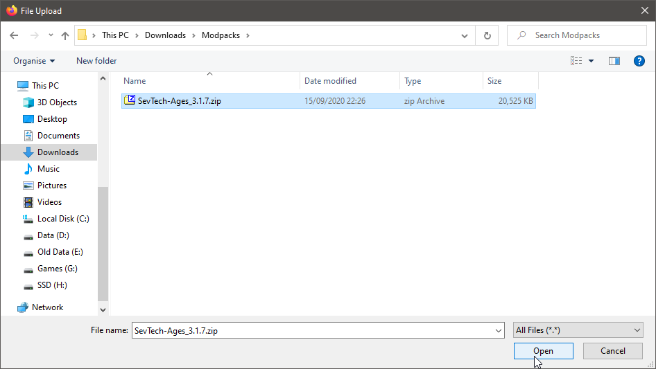Open 3D Objects in the sidebar
The image size is (656, 369).
pyautogui.click(x=57, y=102)
